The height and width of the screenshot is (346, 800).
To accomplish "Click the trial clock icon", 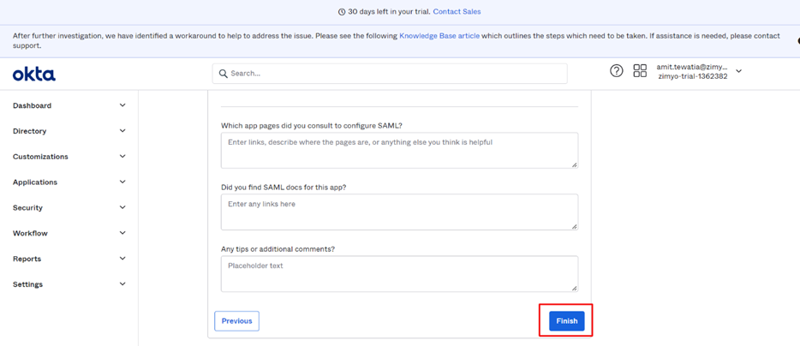I will coord(342,12).
